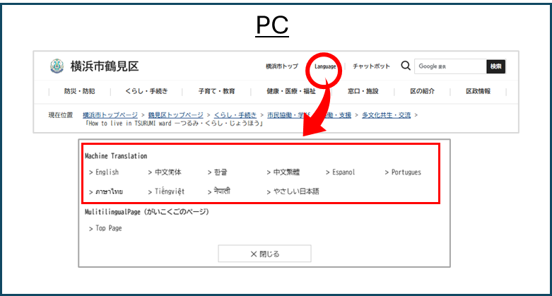Click the magnifying glass search icon
552x296 pixels.
[x=406, y=66]
